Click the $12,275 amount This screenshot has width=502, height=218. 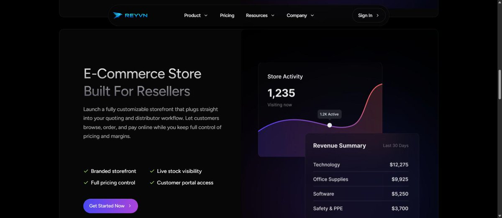coord(399,165)
